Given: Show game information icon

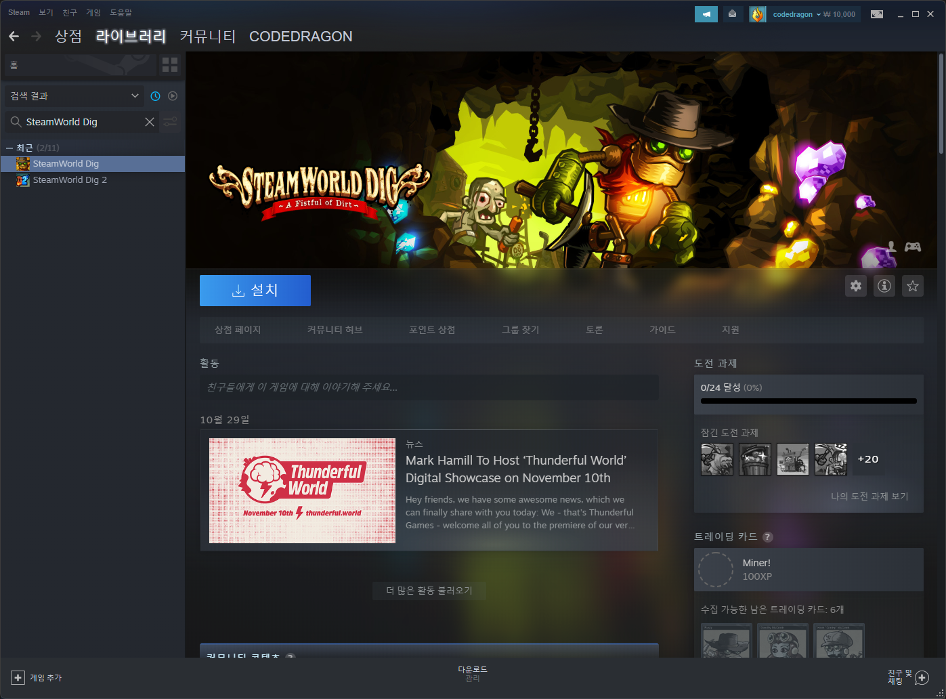Looking at the screenshot, I should (884, 286).
